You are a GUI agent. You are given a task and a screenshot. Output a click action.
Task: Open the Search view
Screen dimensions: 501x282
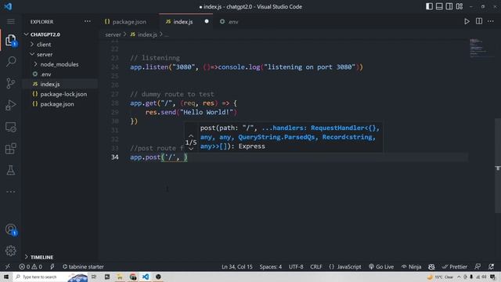click(x=10, y=61)
